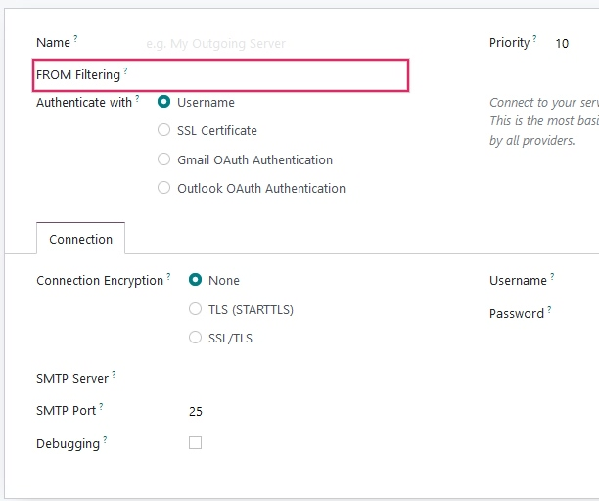Enable the Debugging checkbox
Viewport: 599px width, 501px height.
pos(195,443)
